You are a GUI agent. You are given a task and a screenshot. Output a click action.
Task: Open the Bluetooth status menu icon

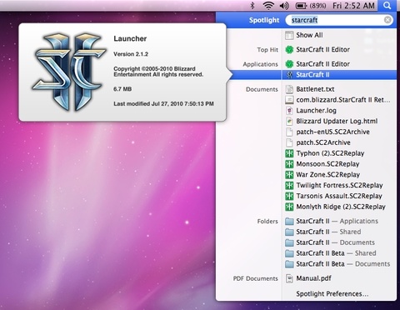[x=252, y=5]
